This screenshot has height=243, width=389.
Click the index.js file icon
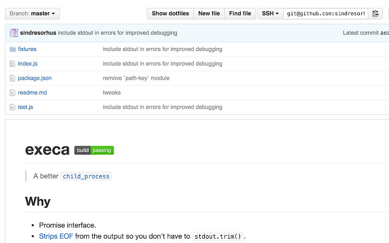point(12,64)
